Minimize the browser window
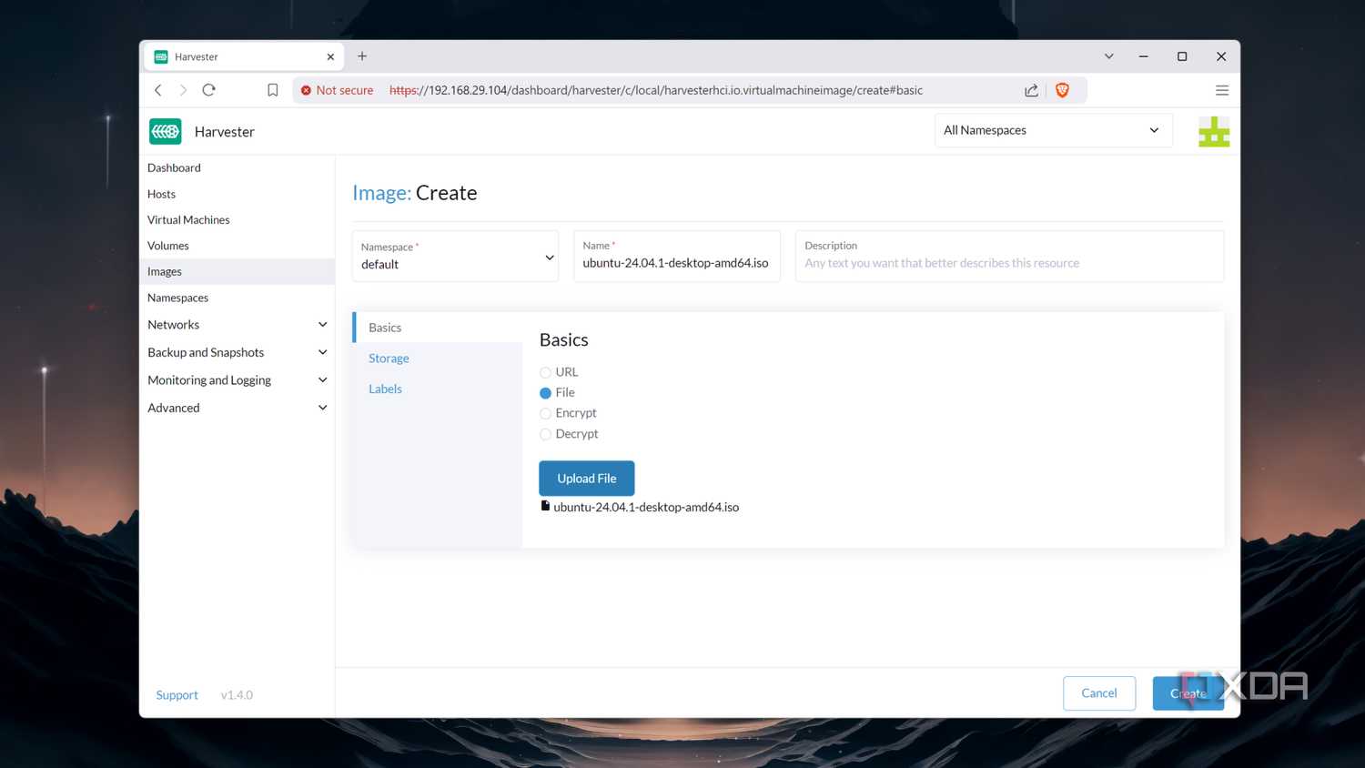Screen dimensions: 1365x768 (1143, 56)
